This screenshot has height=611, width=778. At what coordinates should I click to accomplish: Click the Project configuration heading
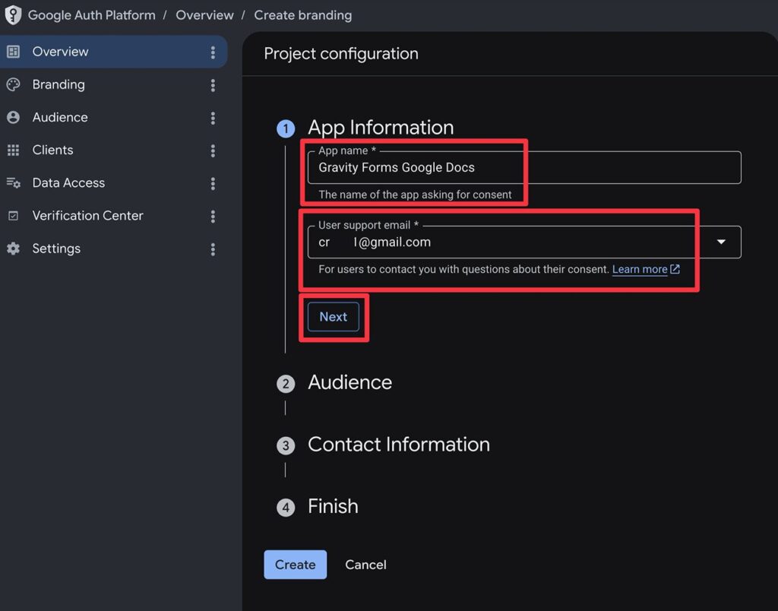341,54
